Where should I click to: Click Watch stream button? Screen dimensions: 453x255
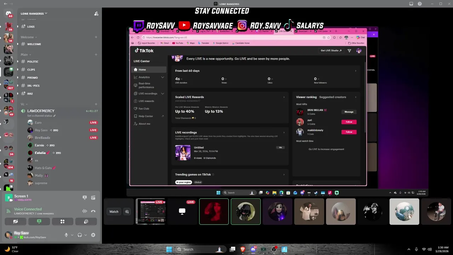tap(114, 211)
